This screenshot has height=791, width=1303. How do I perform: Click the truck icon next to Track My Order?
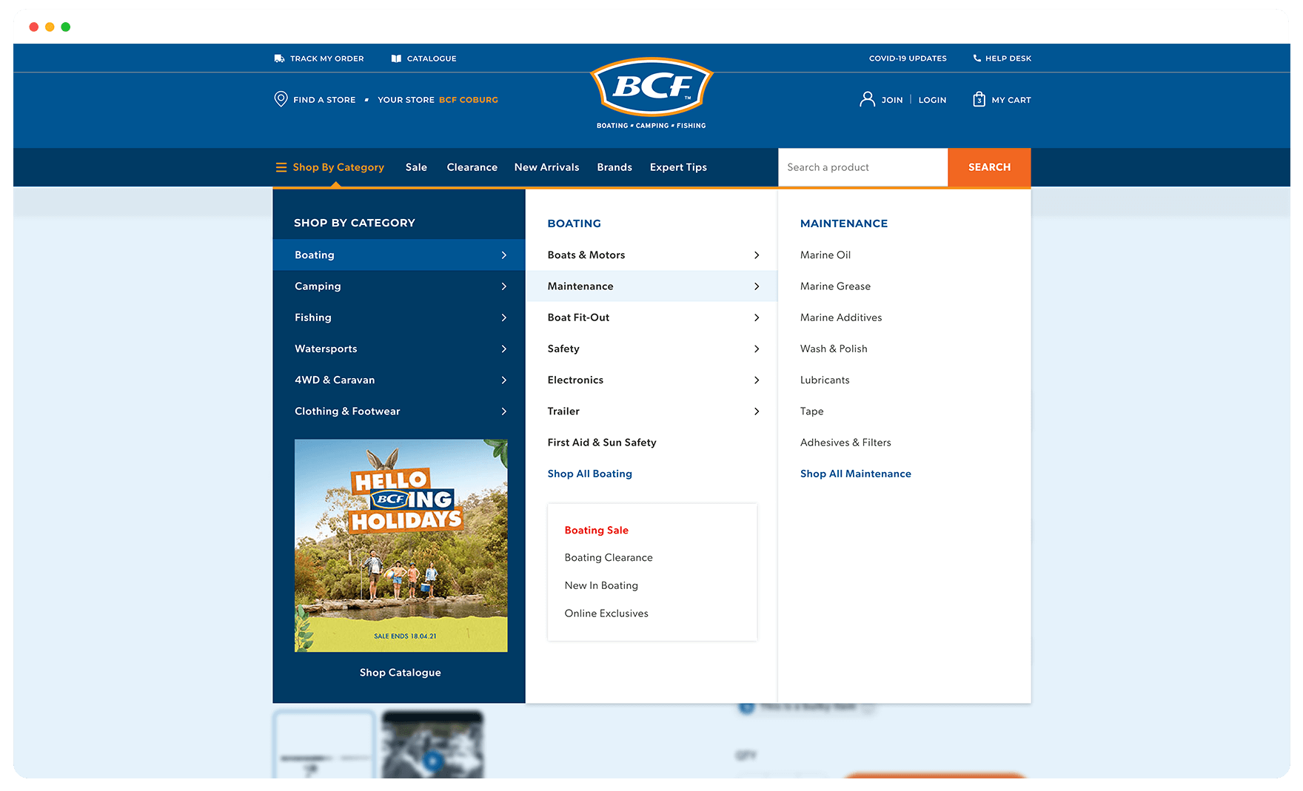click(x=279, y=58)
